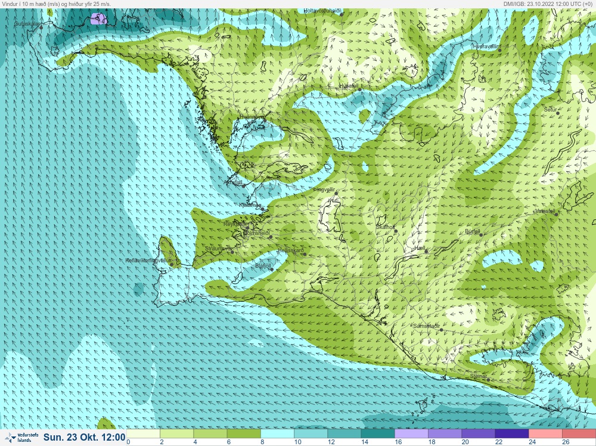
Task: Click the Hæll station label
Action: tap(420, 247)
